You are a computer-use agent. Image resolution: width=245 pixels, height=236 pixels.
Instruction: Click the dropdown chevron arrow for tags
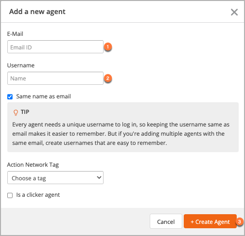click(99, 177)
